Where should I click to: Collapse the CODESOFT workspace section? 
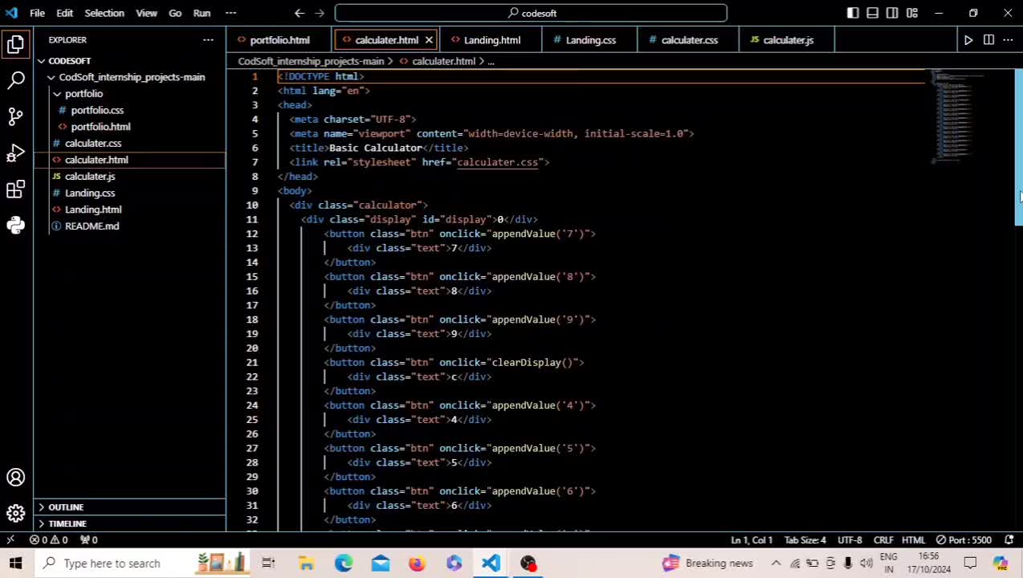click(x=128, y=60)
